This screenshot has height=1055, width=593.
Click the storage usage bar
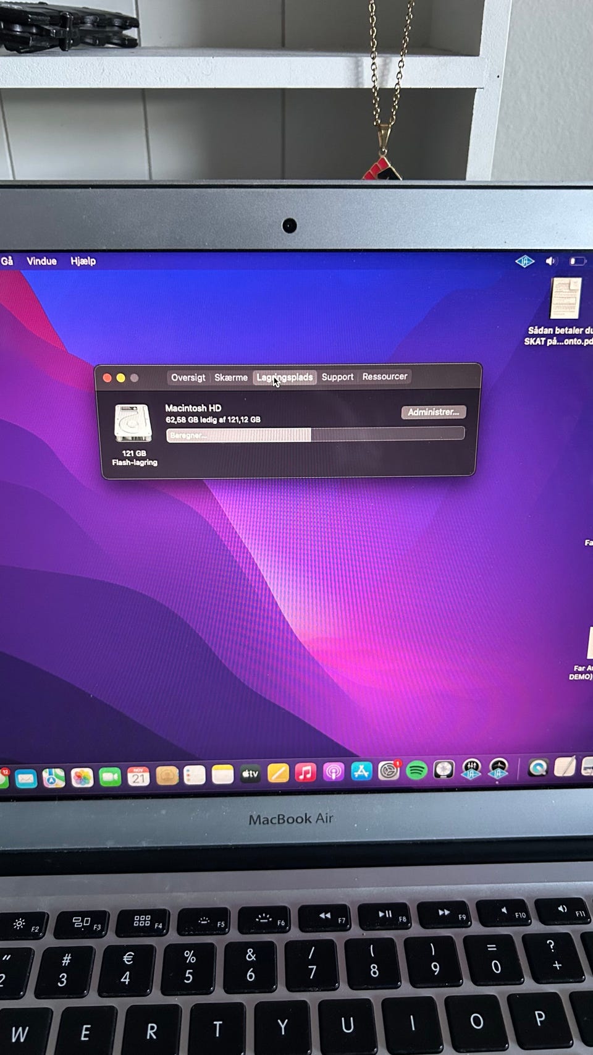315,435
